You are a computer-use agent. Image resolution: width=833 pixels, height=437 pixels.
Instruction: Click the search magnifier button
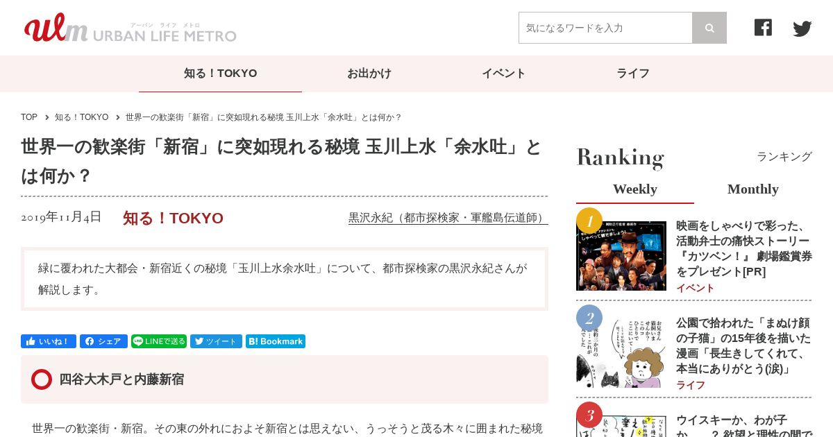coord(709,28)
